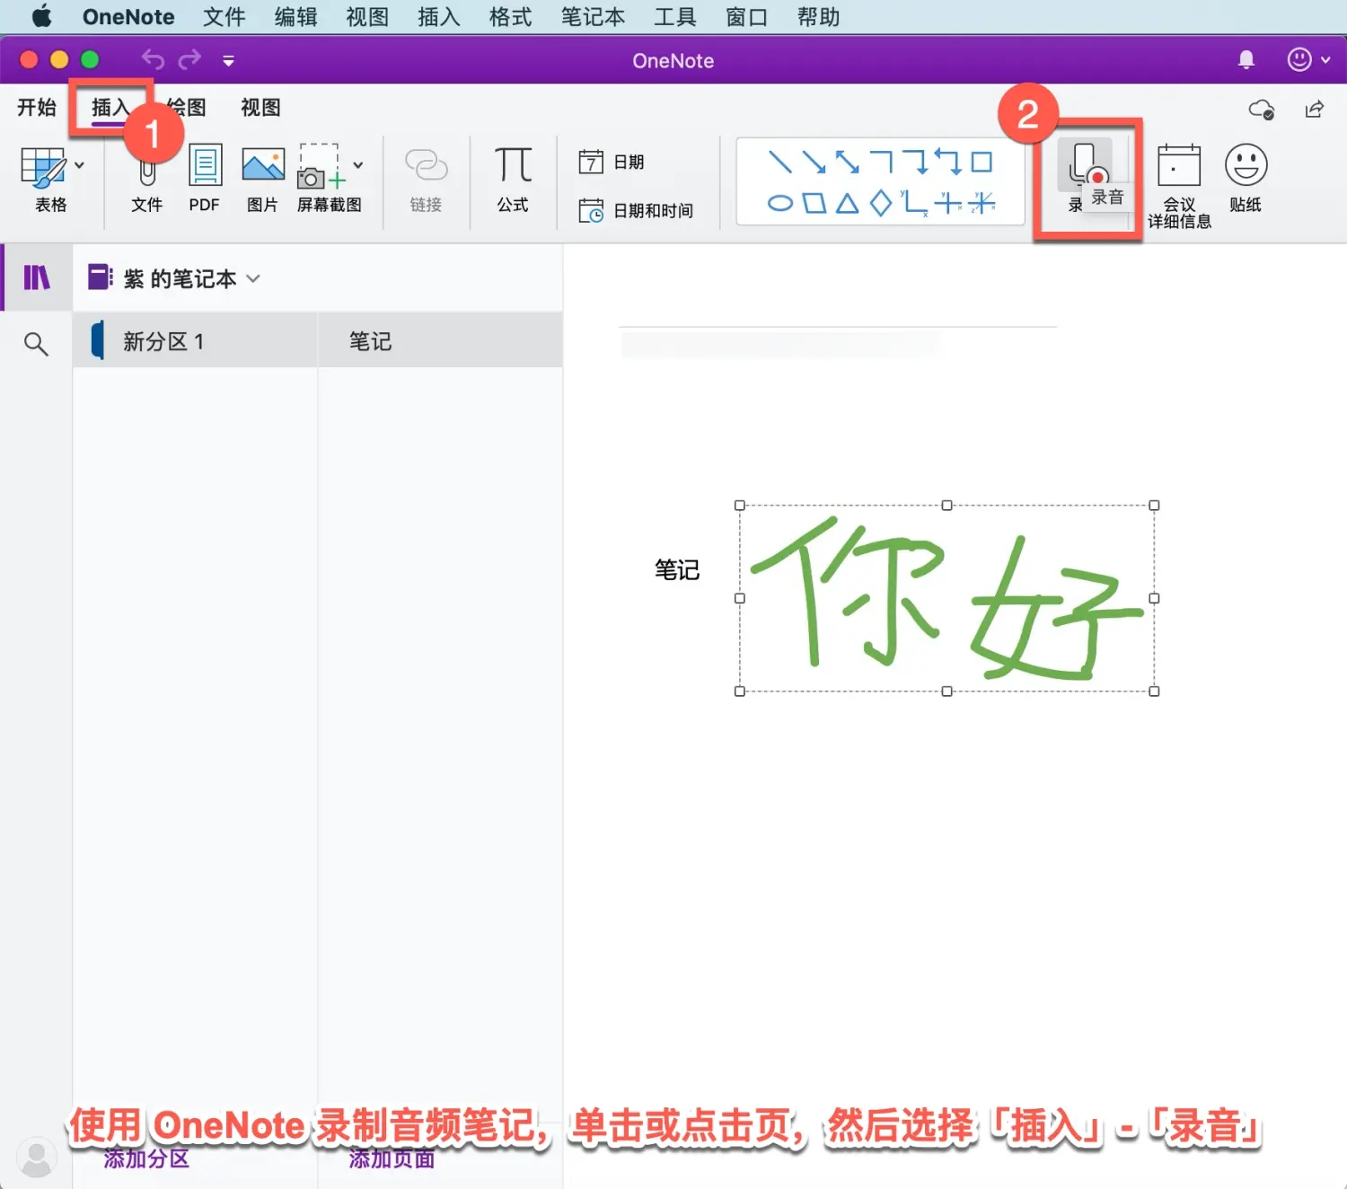Viewport: 1347px width, 1189px height.
Task: Expand the 紫 的笔记本 notebook chevron
Action: point(253,278)
